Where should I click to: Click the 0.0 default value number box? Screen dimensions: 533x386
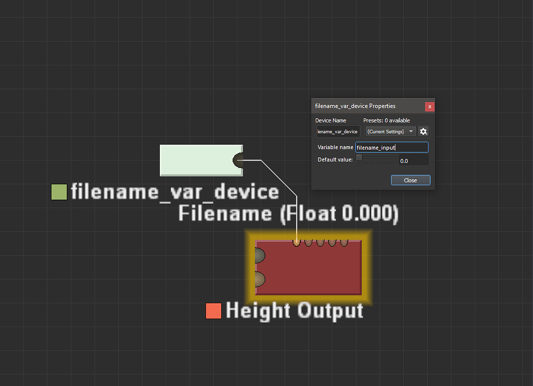[x=414, y=160]
